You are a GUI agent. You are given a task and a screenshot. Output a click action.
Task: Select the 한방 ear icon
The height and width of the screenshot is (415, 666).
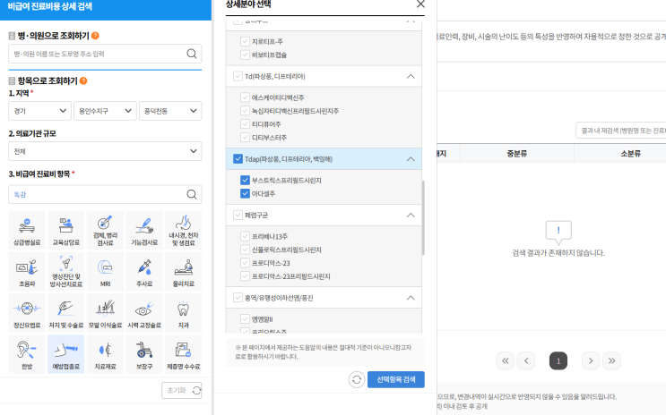[27, 354]
